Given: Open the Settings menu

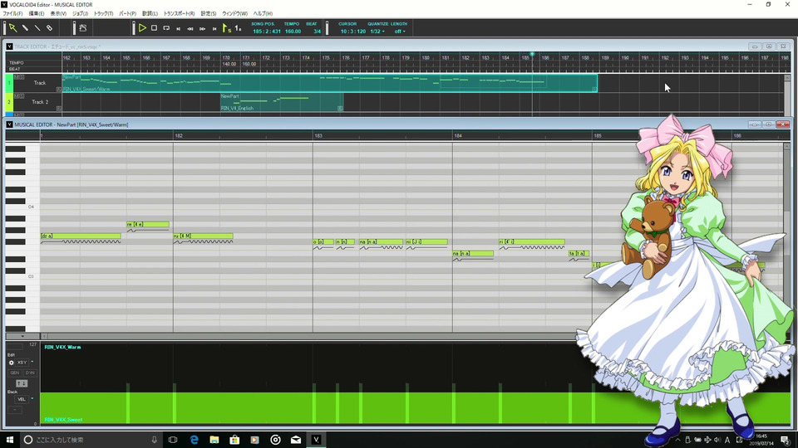Looking at the screenshot, I should [x=208, y=14].
